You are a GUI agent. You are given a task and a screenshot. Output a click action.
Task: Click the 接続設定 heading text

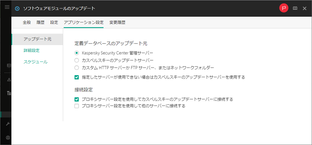click(83, 90)
